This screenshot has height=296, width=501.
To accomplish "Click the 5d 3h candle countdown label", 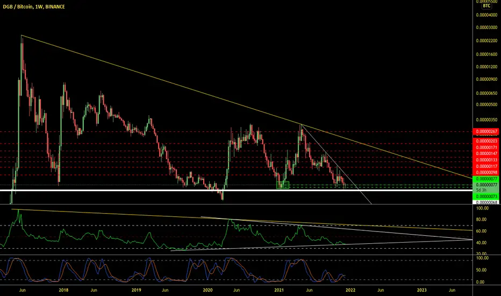I will pyautogui.click(x=481, y=190).
